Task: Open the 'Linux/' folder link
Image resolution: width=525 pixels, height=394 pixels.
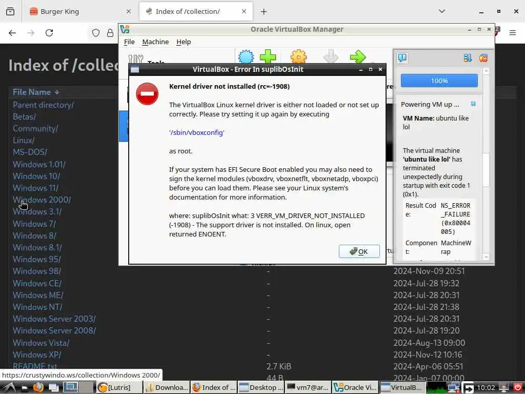Action: coord(24,140)
